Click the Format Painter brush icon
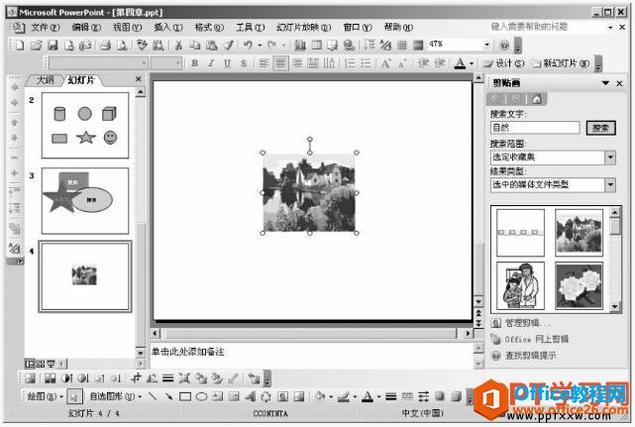This screenshot has width=635, height=427. pos(228,45)
